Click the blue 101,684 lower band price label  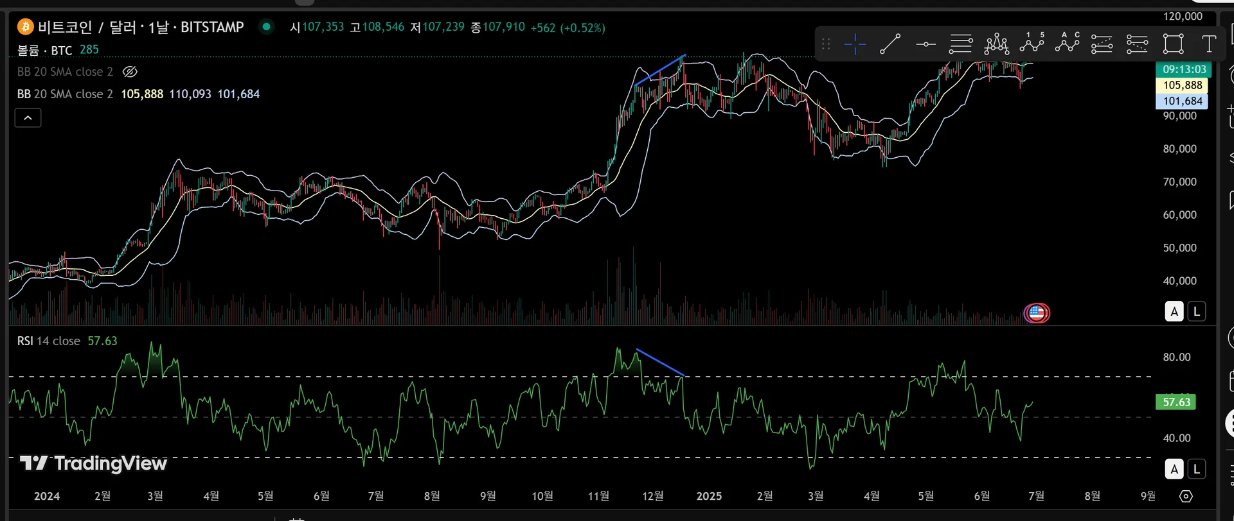coord(1182,101)
